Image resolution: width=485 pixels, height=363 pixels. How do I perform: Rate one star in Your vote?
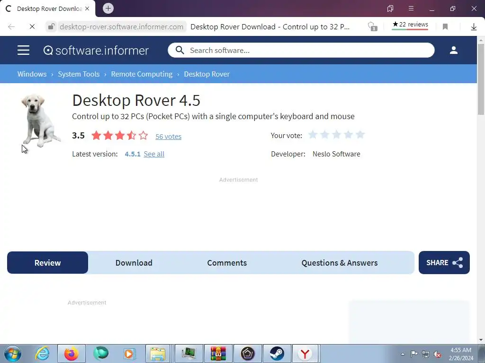[x=313, y=135]
